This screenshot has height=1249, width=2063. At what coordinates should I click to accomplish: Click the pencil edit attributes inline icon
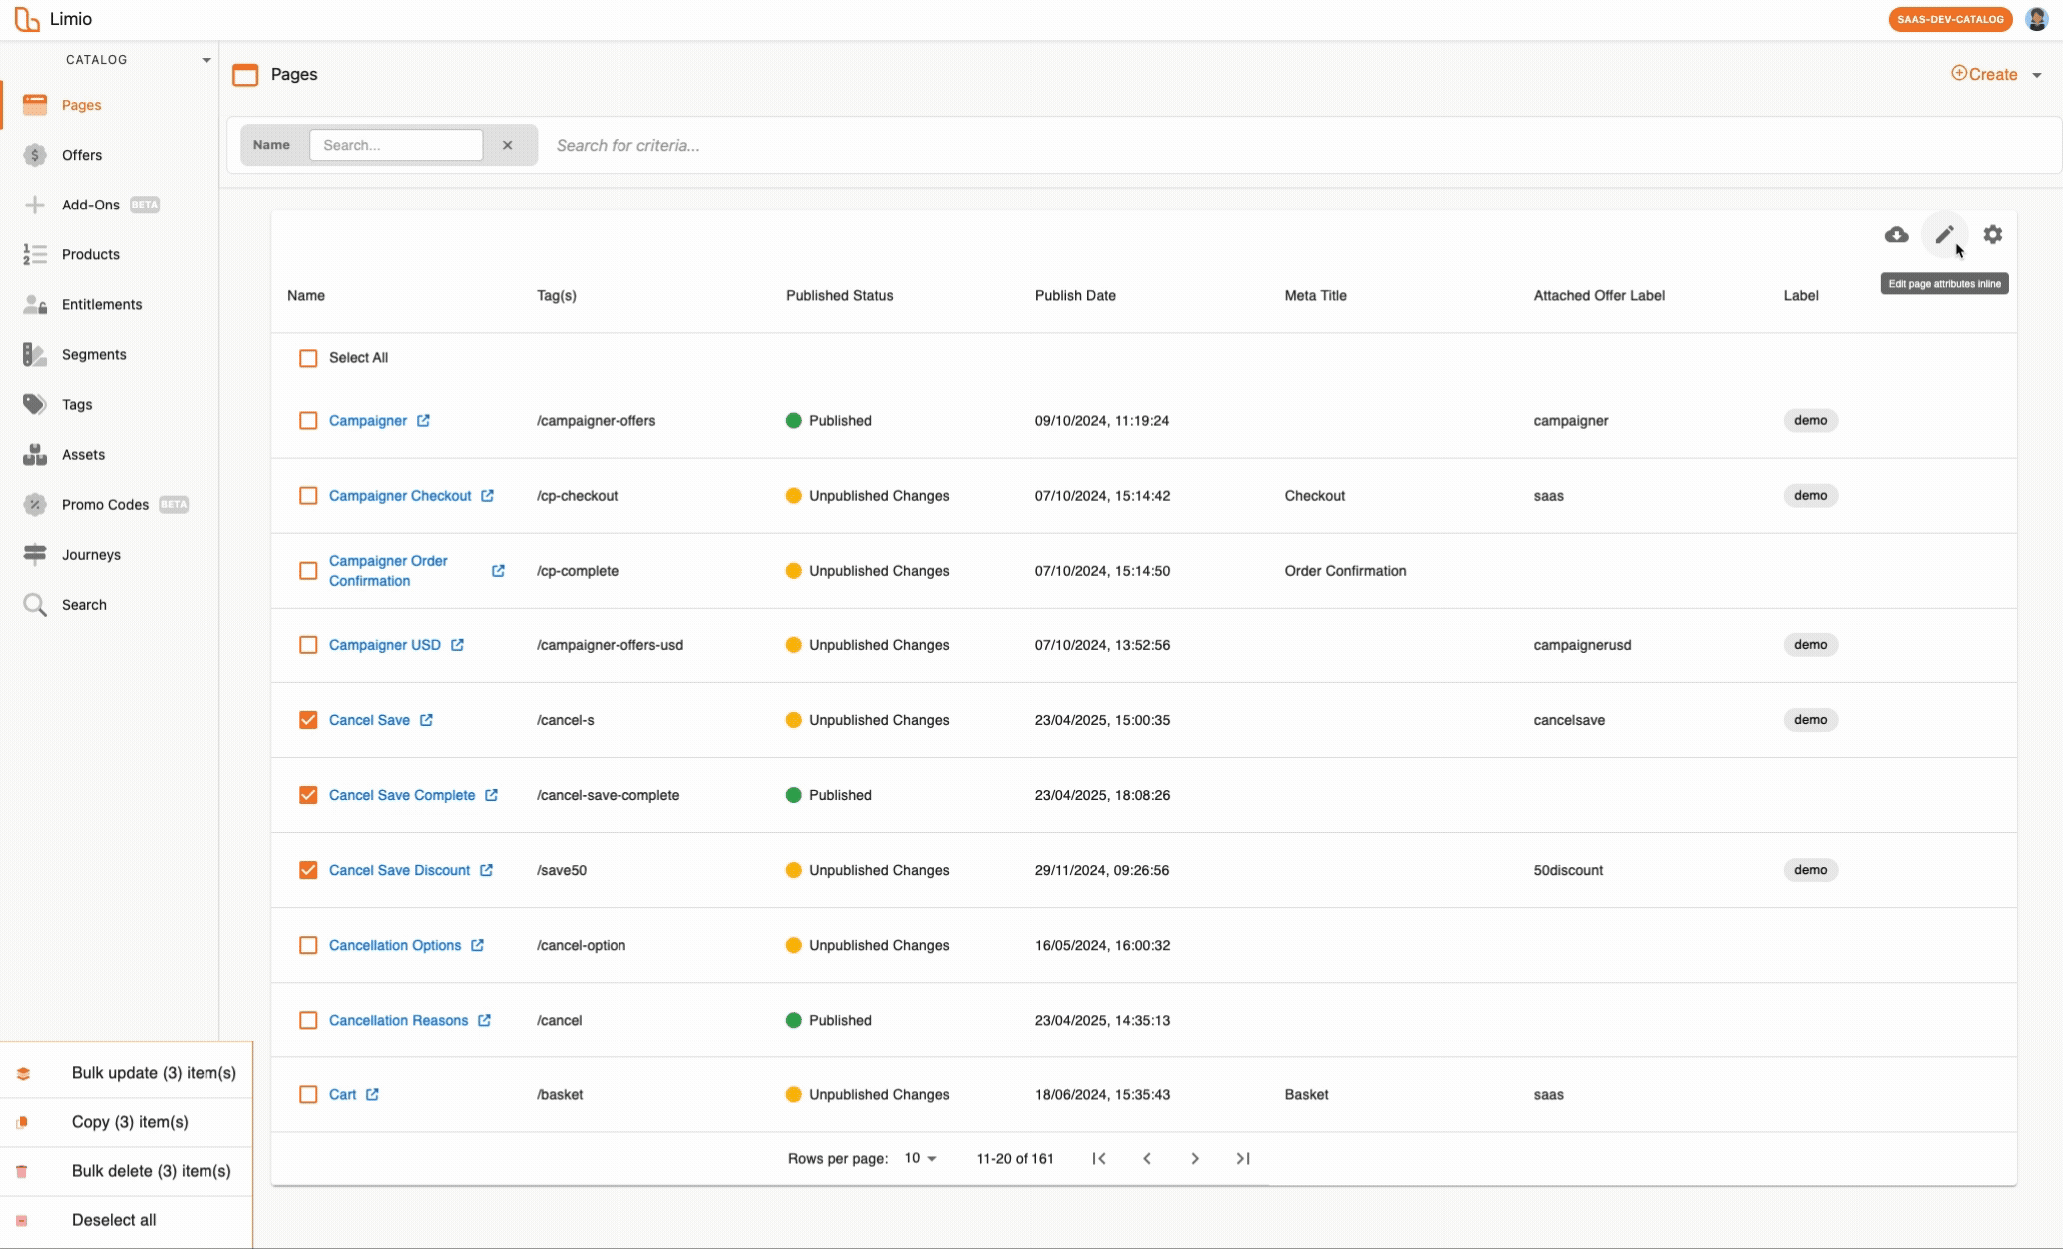coord(1944,235)
